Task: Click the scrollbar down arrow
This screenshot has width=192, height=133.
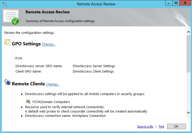Action: (188, 113)
